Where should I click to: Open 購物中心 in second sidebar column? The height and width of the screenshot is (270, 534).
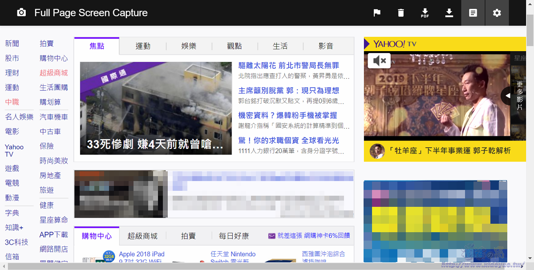pos(54,58)
